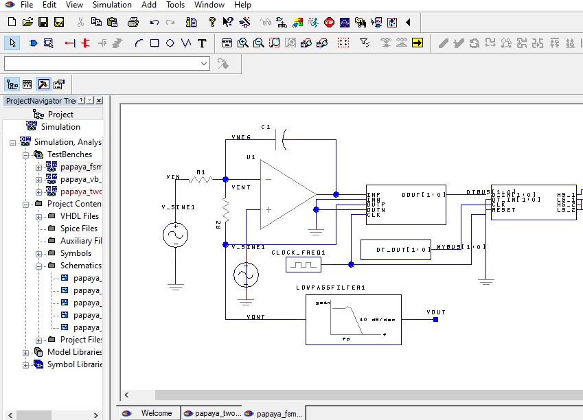Select the arc drawing tool
583x420 pixels.
pos(139,43)
